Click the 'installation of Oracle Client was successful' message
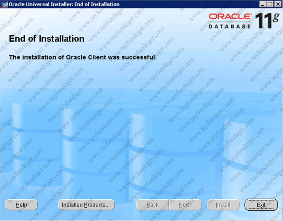 (82, 57)
